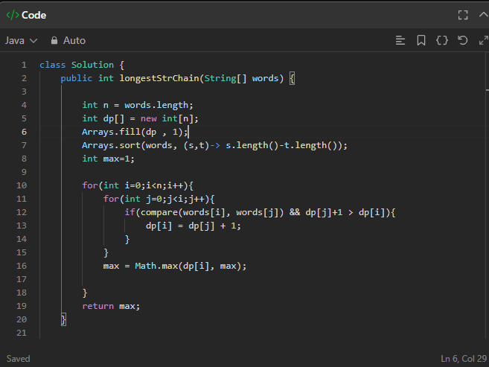Screen dimensions: 489x367
Task: Click 'return max;' on line 19
Action: coord(111,306)
